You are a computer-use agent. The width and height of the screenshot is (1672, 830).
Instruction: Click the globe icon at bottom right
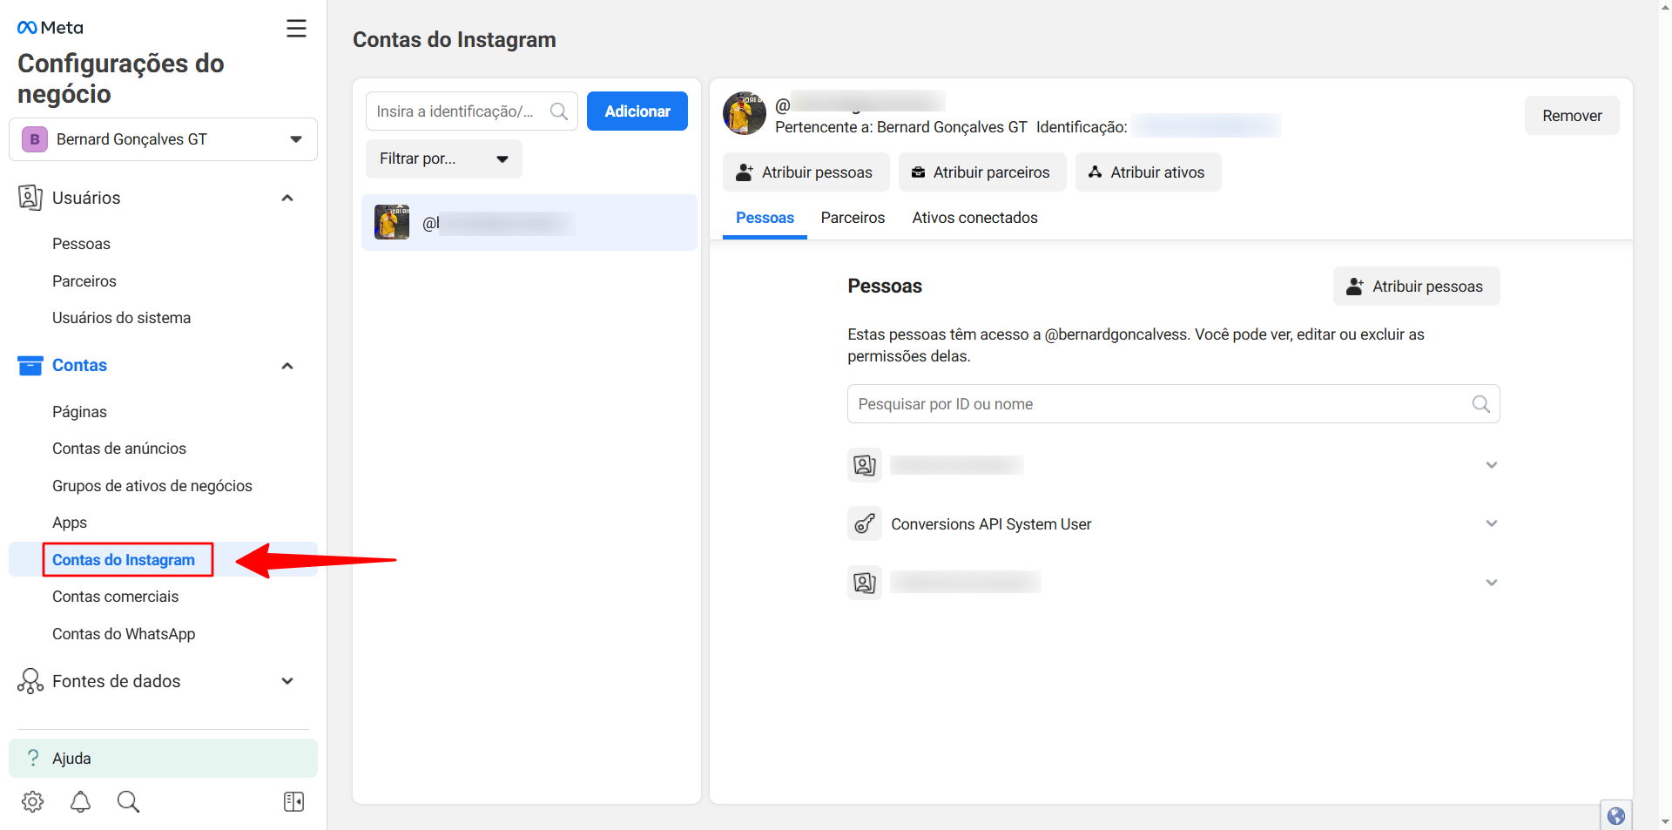pos(1616,816)
